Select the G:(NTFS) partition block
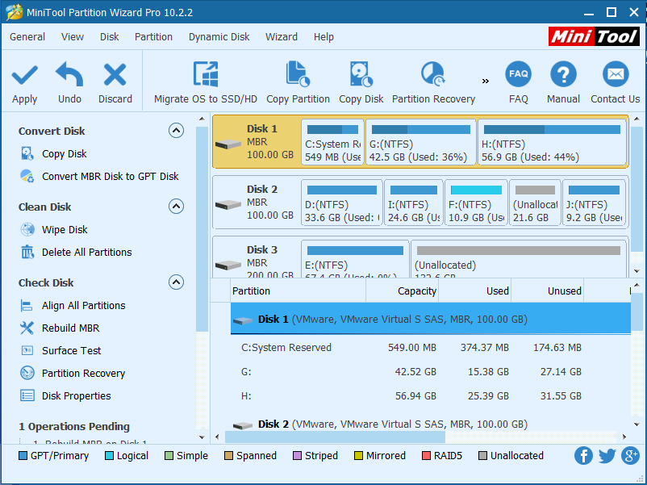The height and width of the screenshot is (485, 647). point(421,142)
